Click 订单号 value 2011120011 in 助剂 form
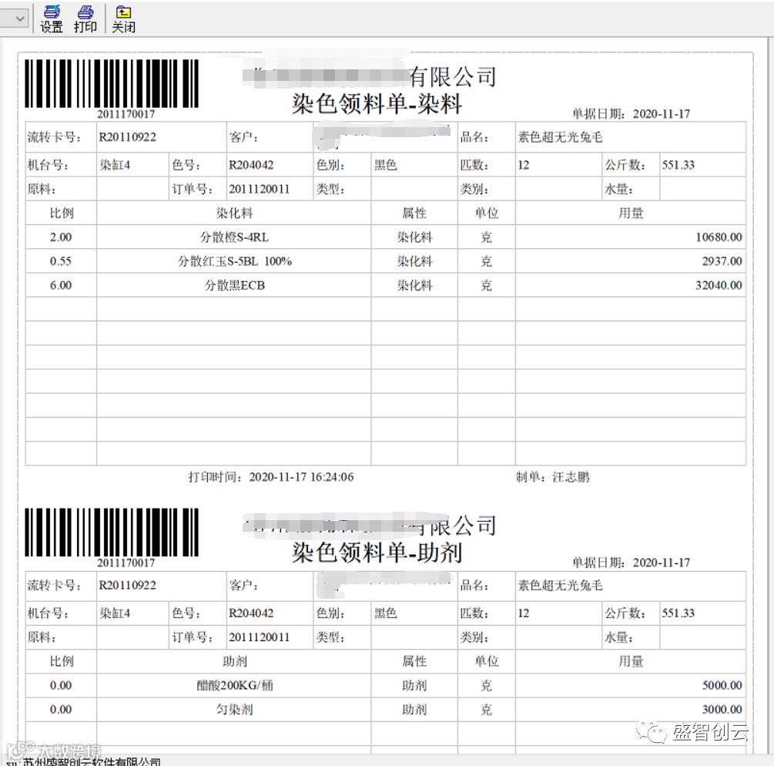Screen dimensions: 774x766 [259, 637]
